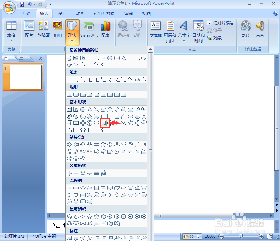The width and height of the screenshot is (280, 241).
Task: Insert 日期和时间 date and time
Action: [x=198, y=32]
